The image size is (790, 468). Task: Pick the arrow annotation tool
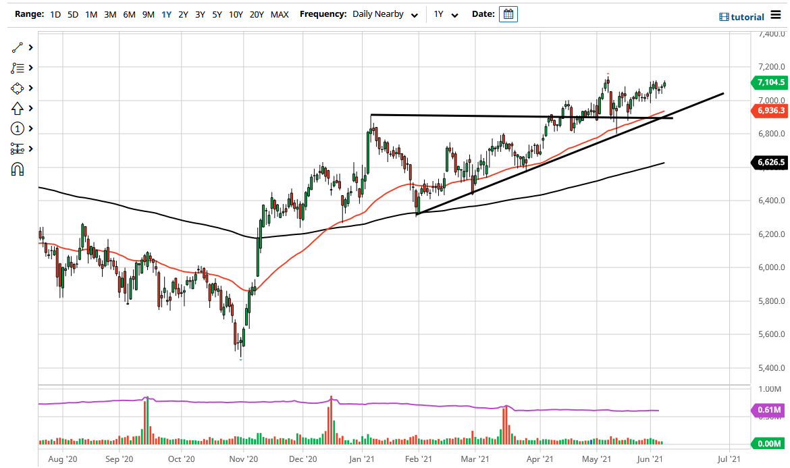point(18,108)
